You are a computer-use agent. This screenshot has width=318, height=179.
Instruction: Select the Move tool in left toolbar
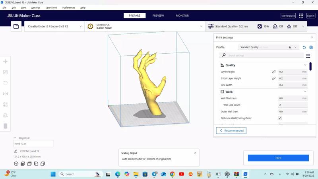[x=6, y=61]
